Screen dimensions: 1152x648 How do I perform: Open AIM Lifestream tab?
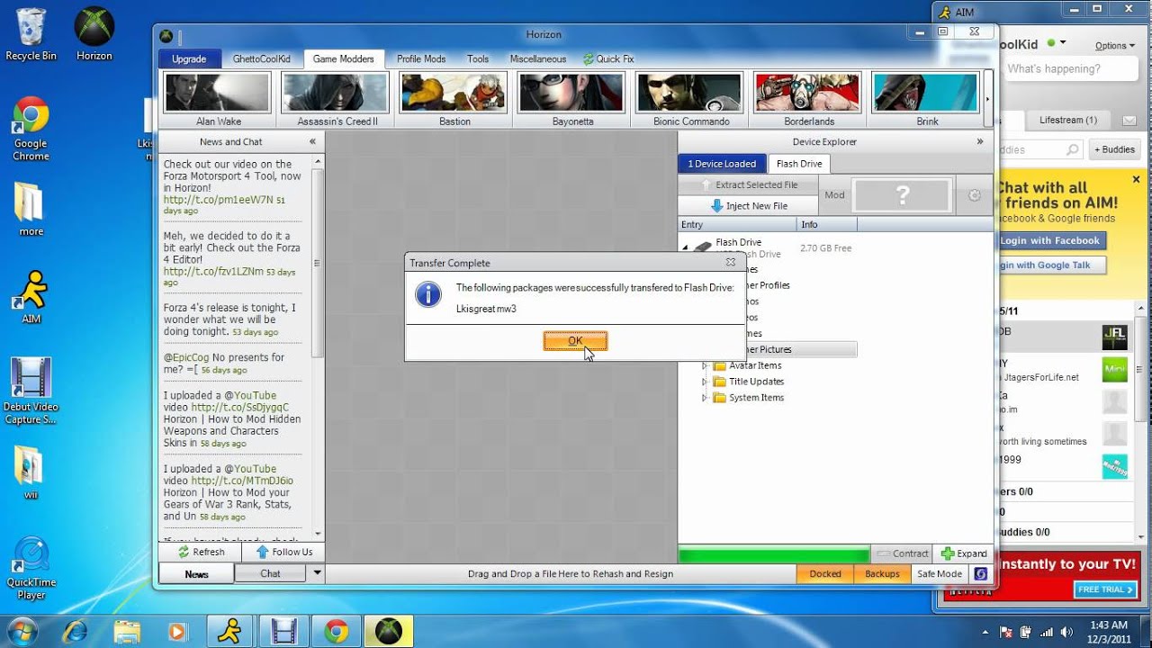pos(1068,120)
